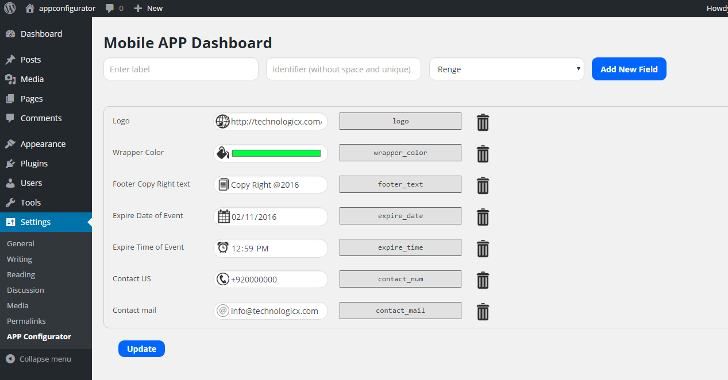Click the document icon in Footer text field
Image resolution: width=728 pixels, height=380 pixels.
coord(224,185)
